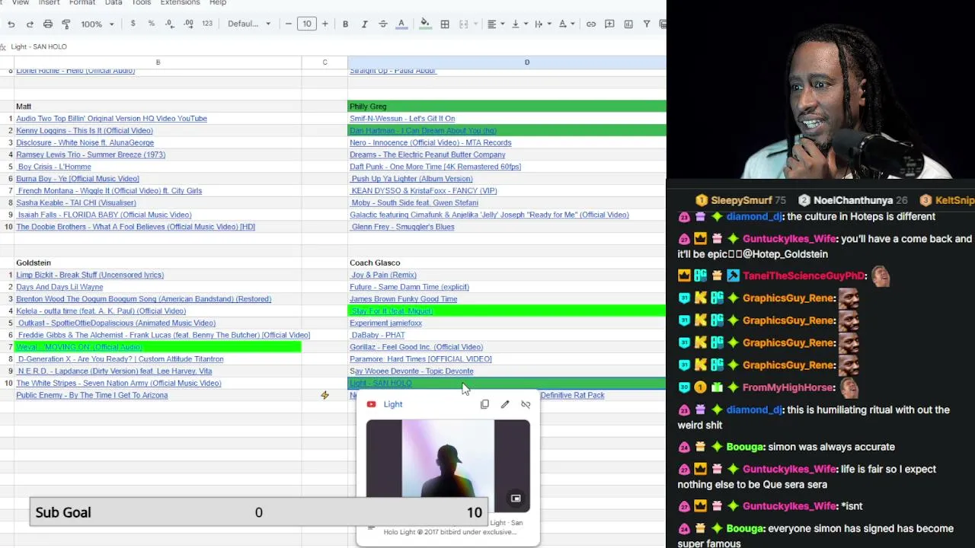The image size is (975, 548).
Task: Open the Insert menu
Action: [x=49, y=3]
